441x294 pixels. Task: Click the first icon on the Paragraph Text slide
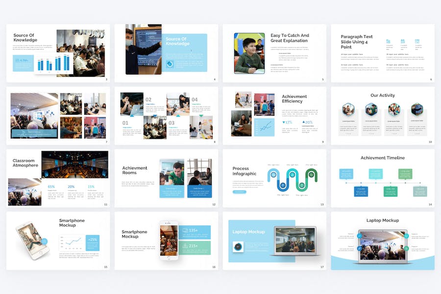[388, 42]
